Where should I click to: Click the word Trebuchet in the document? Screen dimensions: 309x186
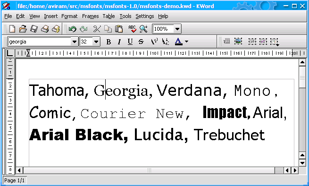pos(229,135)
